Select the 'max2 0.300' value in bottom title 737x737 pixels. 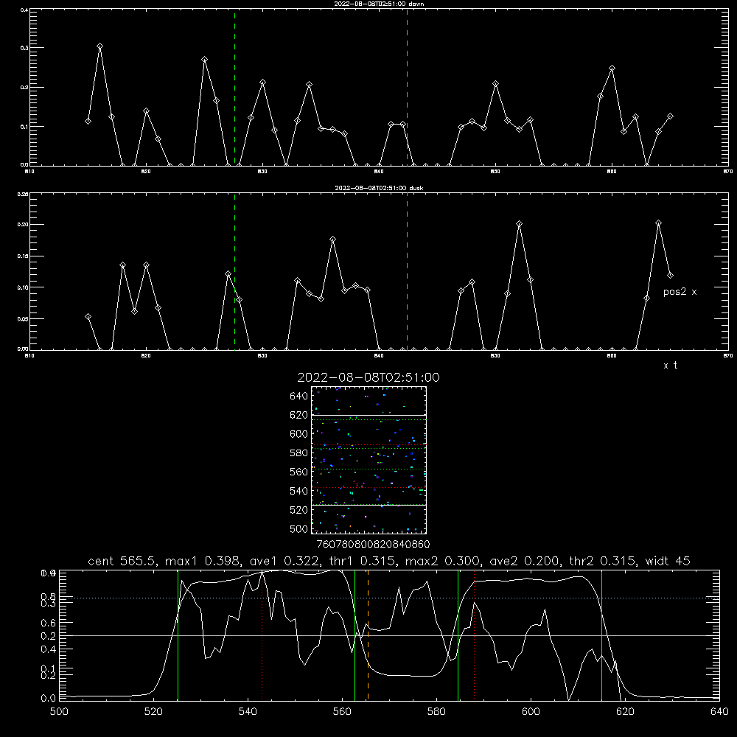[x=442, y=561]
